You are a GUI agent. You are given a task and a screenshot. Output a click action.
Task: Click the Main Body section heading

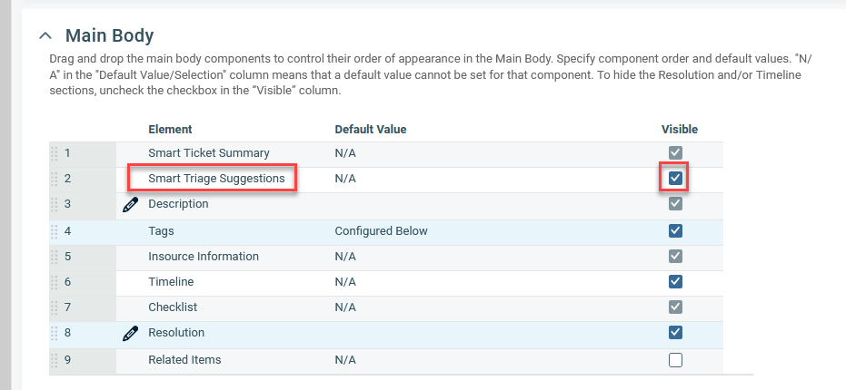pos(109,36)
